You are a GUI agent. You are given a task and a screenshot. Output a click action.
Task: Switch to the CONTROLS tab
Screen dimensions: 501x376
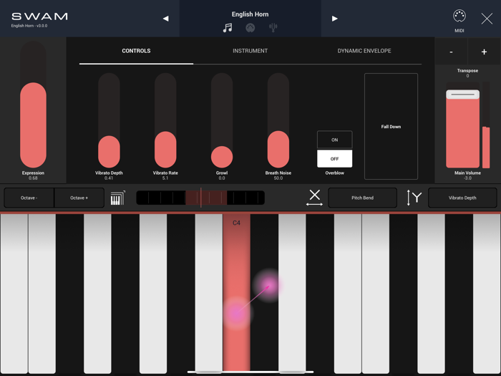(136, 51)
